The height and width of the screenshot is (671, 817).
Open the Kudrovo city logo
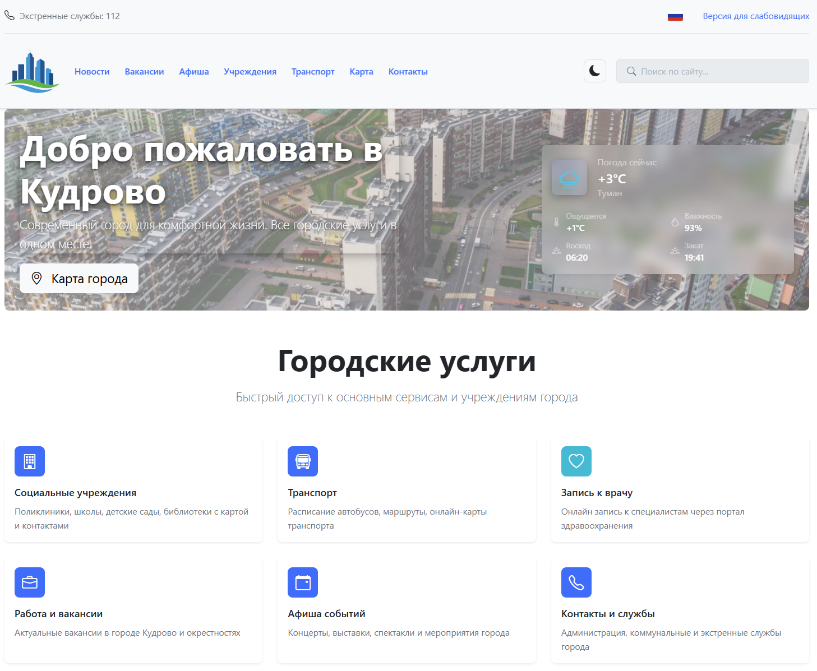tap(32, 71)
